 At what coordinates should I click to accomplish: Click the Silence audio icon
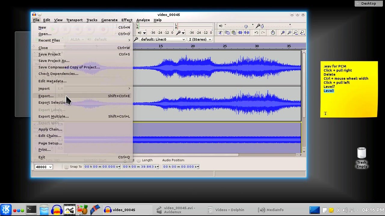point(247,33)
